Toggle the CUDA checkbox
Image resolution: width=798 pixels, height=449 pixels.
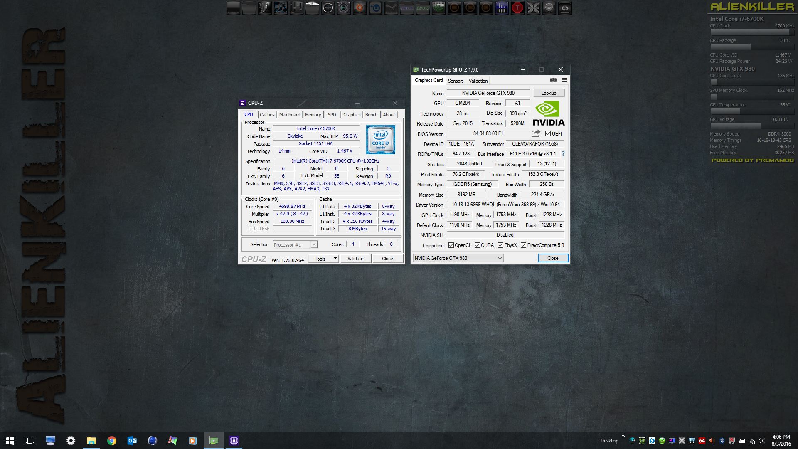pyautogui.click(x=477, y=245)
